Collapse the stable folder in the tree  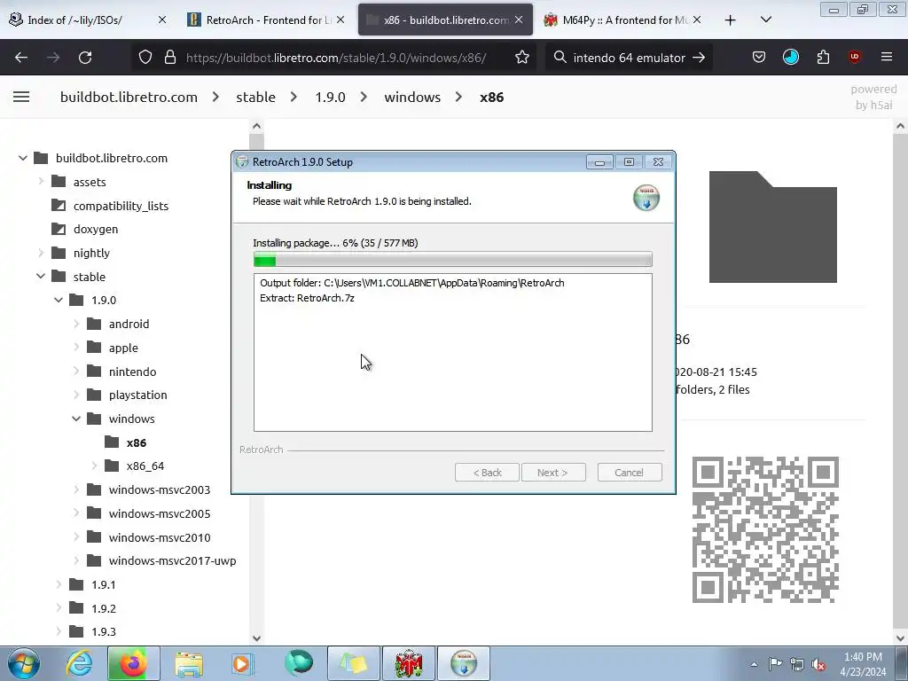tap(41, 277)
